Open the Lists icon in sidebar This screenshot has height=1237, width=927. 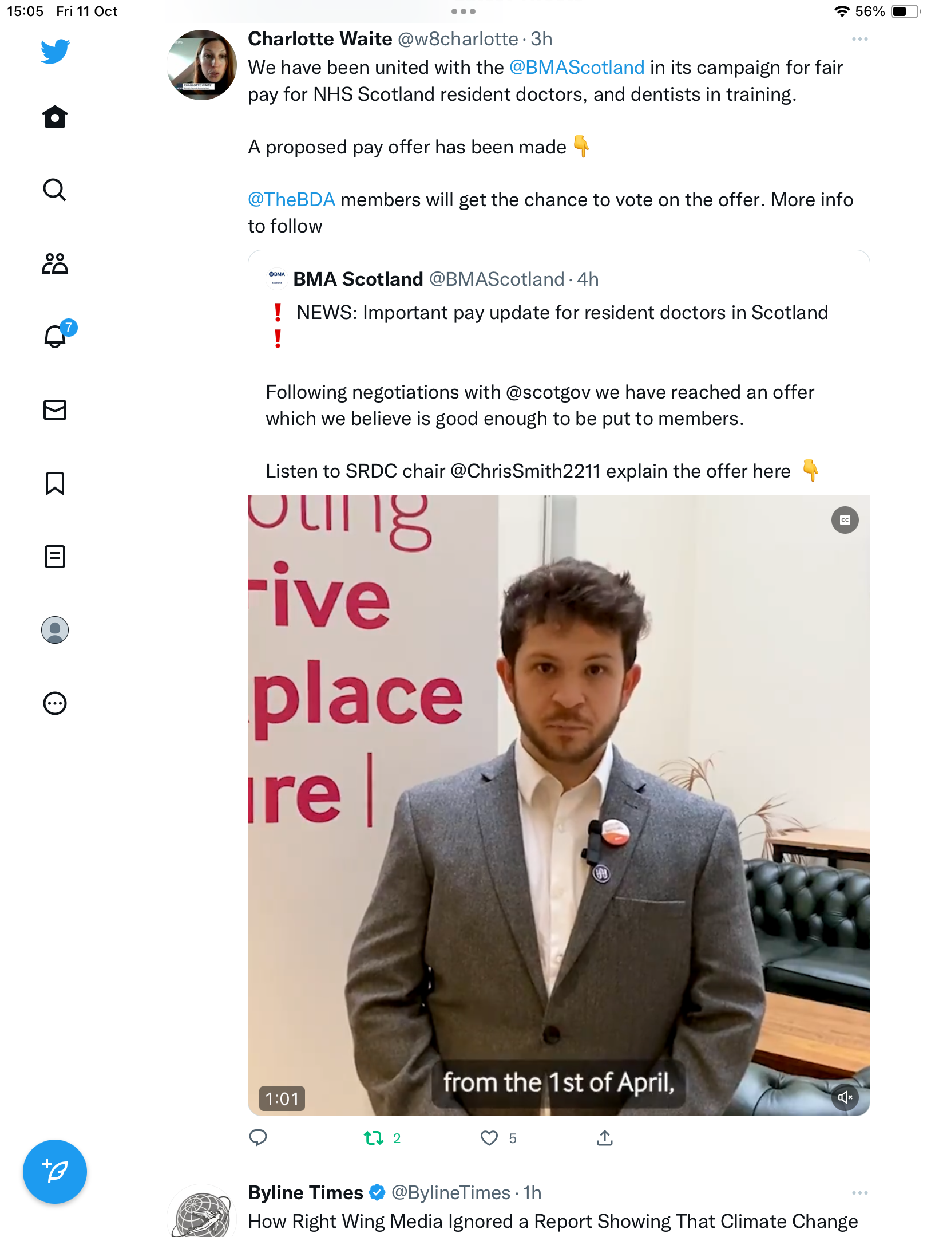(55, 557)
